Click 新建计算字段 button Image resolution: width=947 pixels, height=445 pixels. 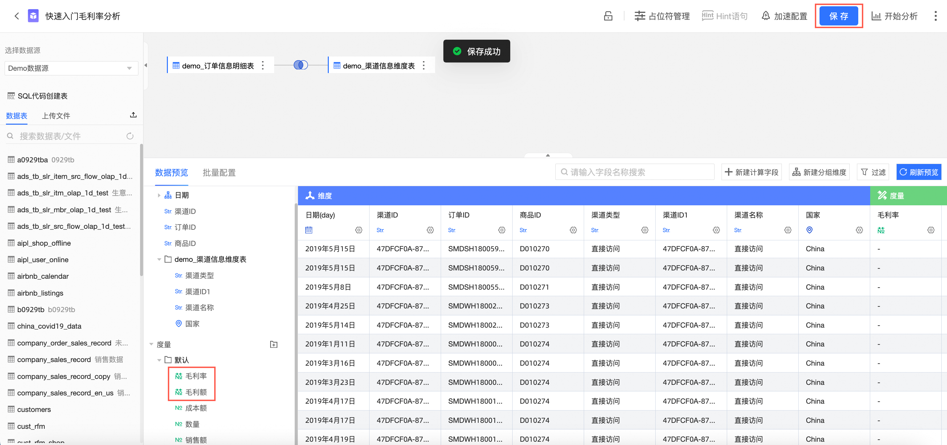[x=751, y=172]
